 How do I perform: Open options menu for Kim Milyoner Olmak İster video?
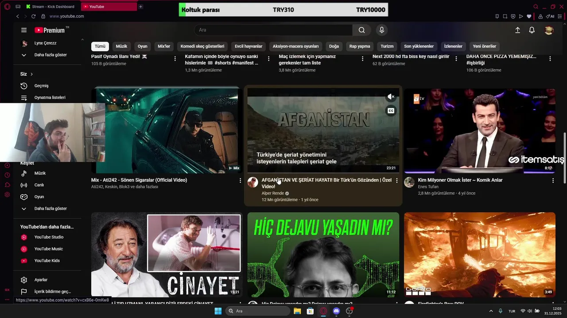pos(553,181)
